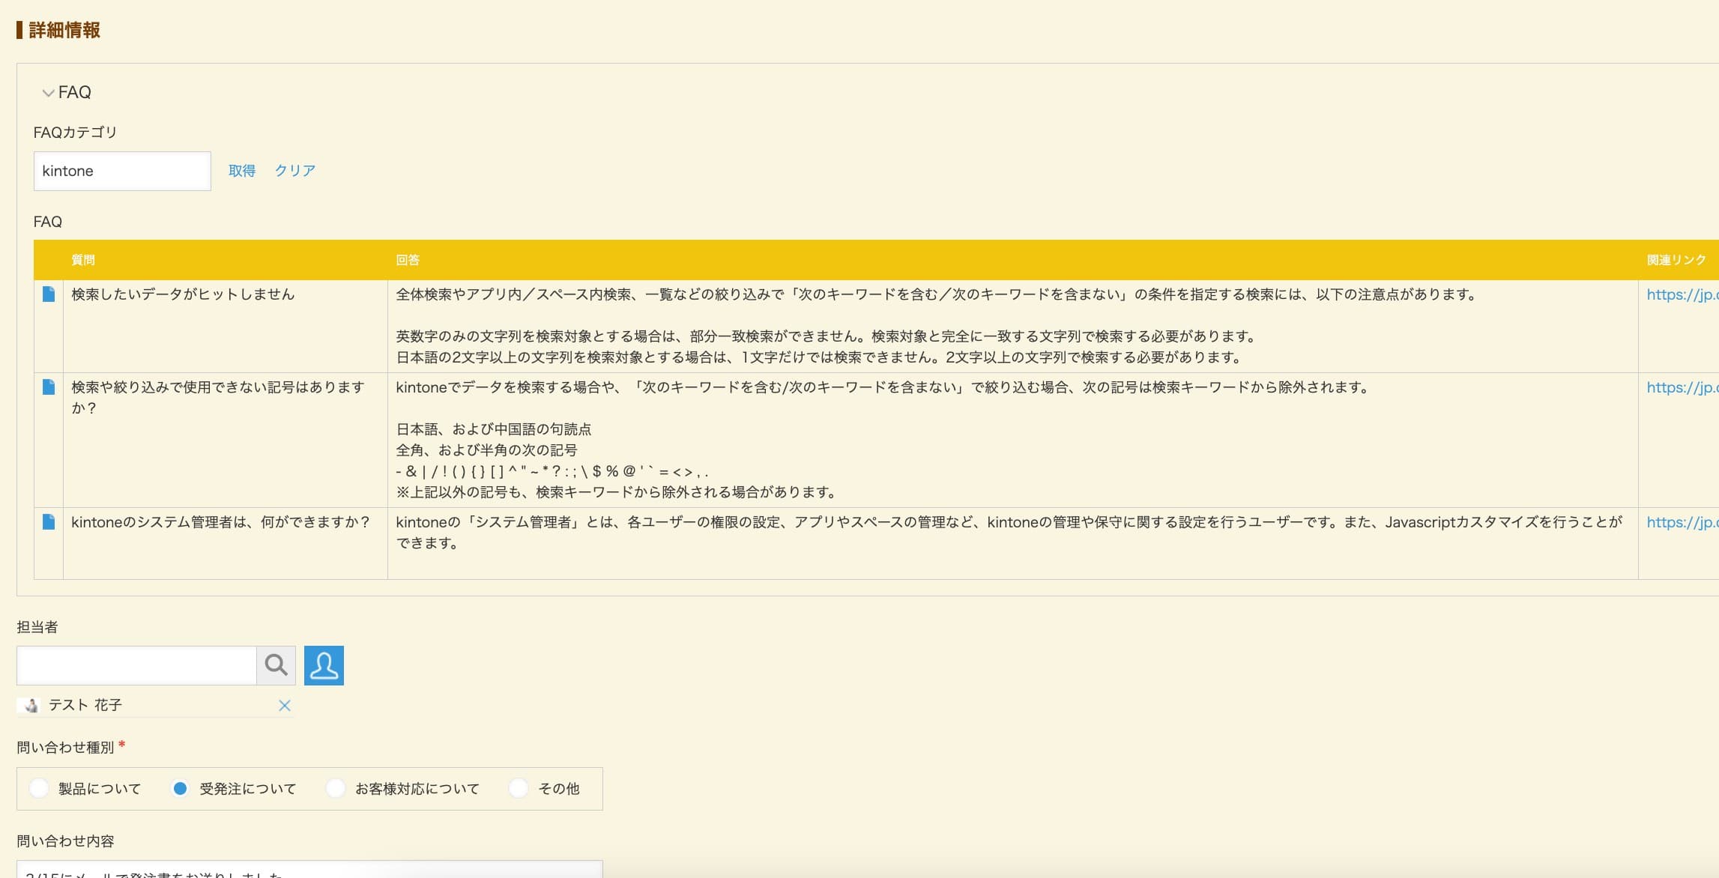Open related link in 検索したいデータがヒットしません row

coord(1682,294)
